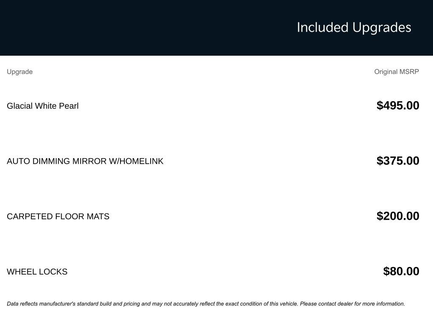Click the Glacial White Pearl upgrade name
The width and height of the screenshot is (433, 324).
[43, 106]
